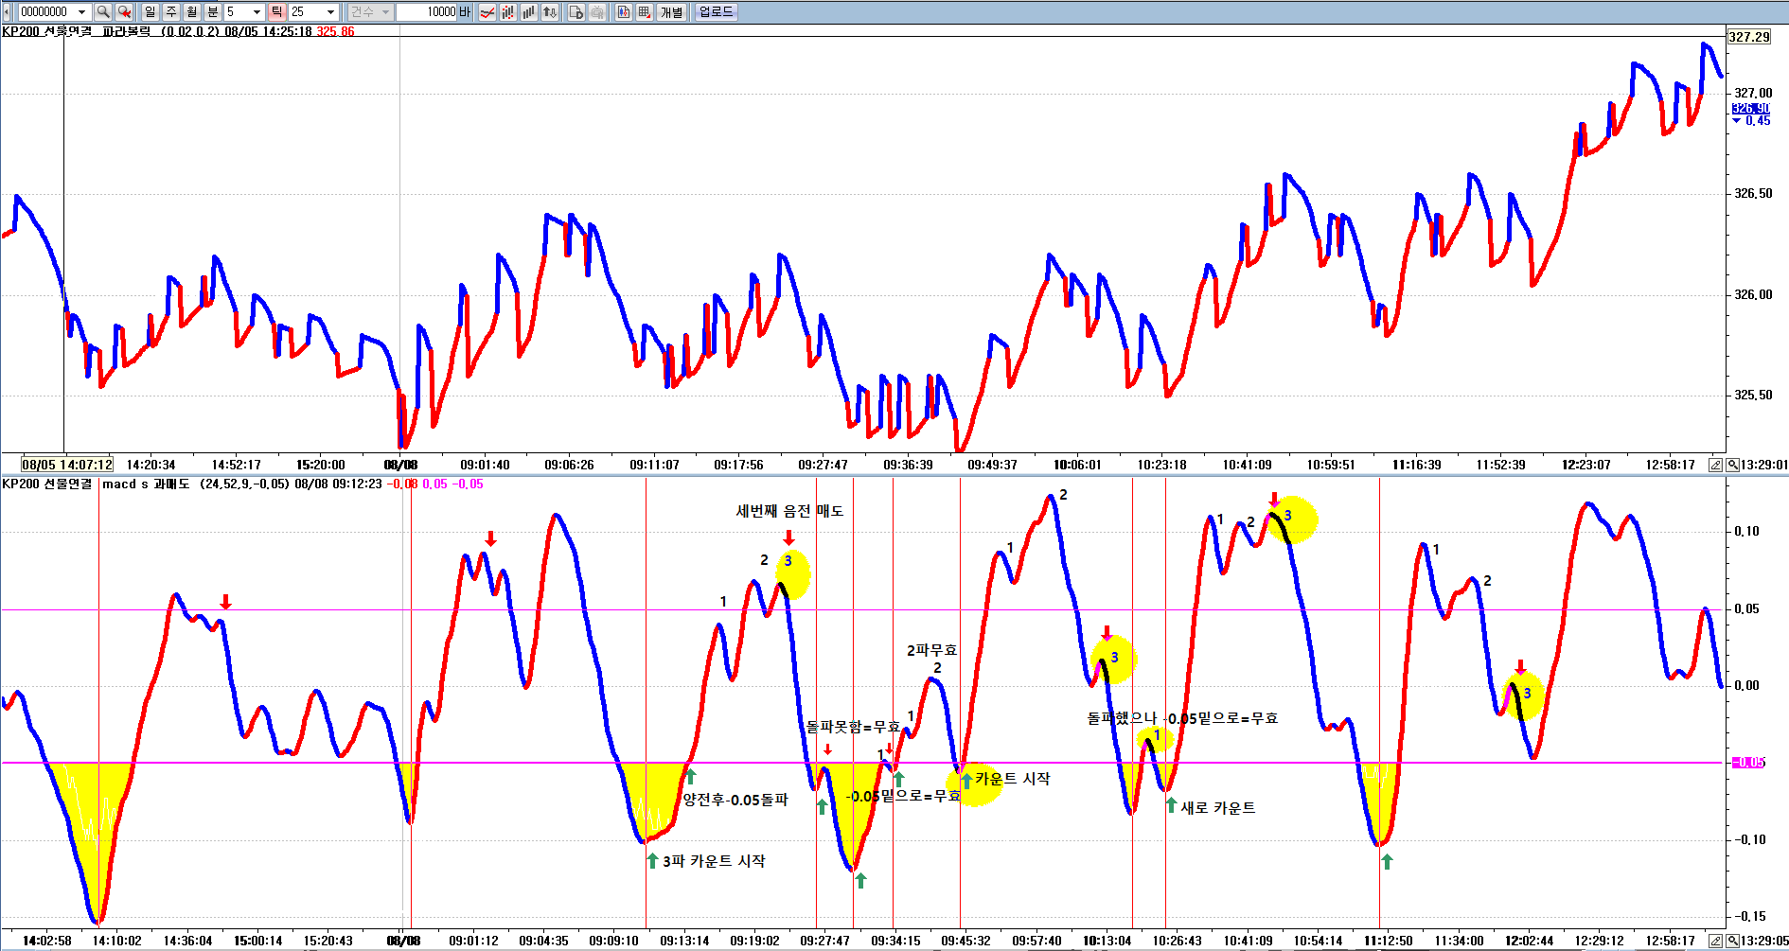Click the small left arrow at toolbar start
The height and width of the screenshot is (951, 1789).
tap(8, 12)
